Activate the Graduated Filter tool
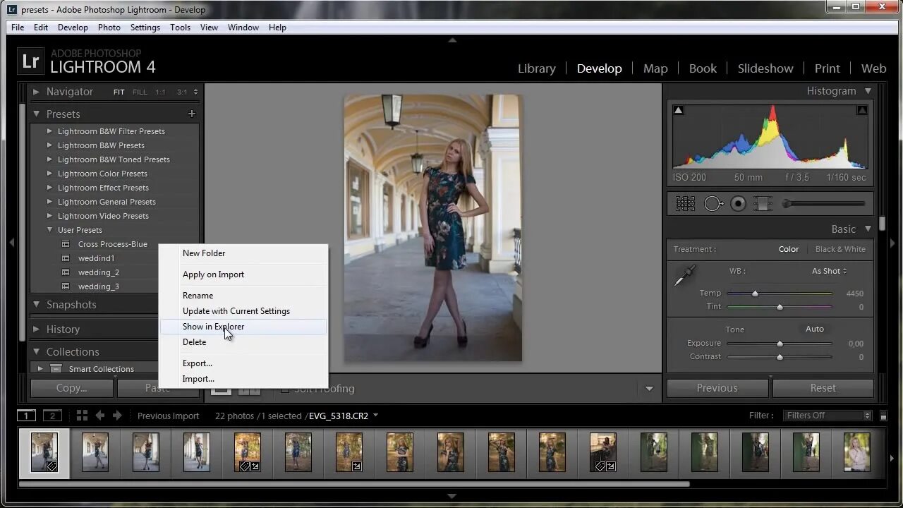This screenshot has width=903, height=508. point(763,204)
